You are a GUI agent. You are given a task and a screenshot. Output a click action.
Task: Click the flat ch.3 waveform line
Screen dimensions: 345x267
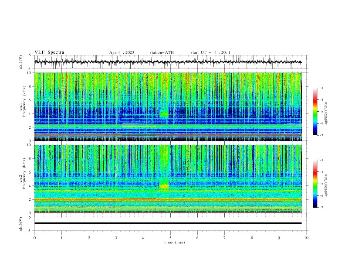(168, 223)
